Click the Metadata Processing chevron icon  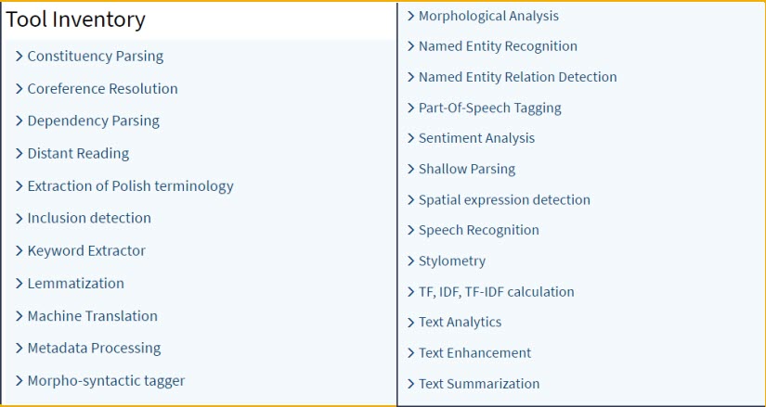tap(19, 349)
